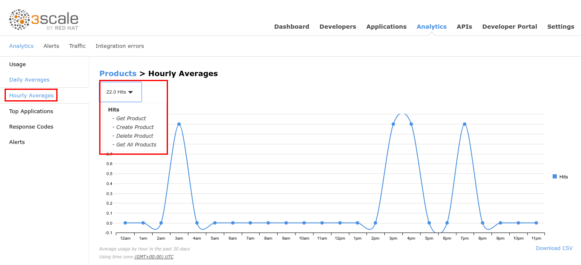
Task: Select the Hits heading in dropdown
Action: (x=113, y=110)
